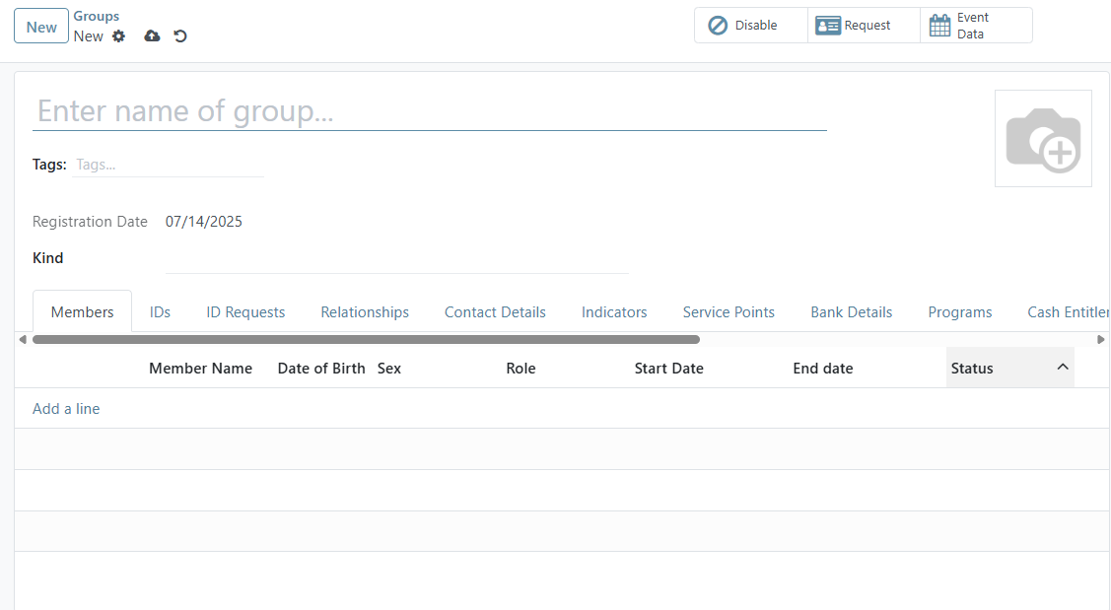Click the New button top left
The image size is (1111, 610).
tap(40, 26)
